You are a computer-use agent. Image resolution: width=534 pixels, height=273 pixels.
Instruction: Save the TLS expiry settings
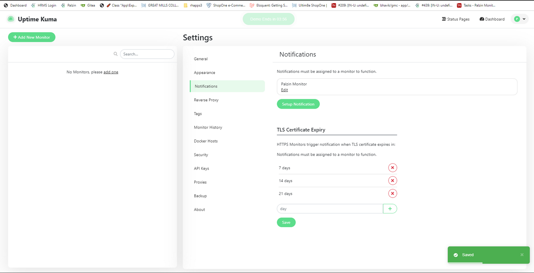point(286,222)
